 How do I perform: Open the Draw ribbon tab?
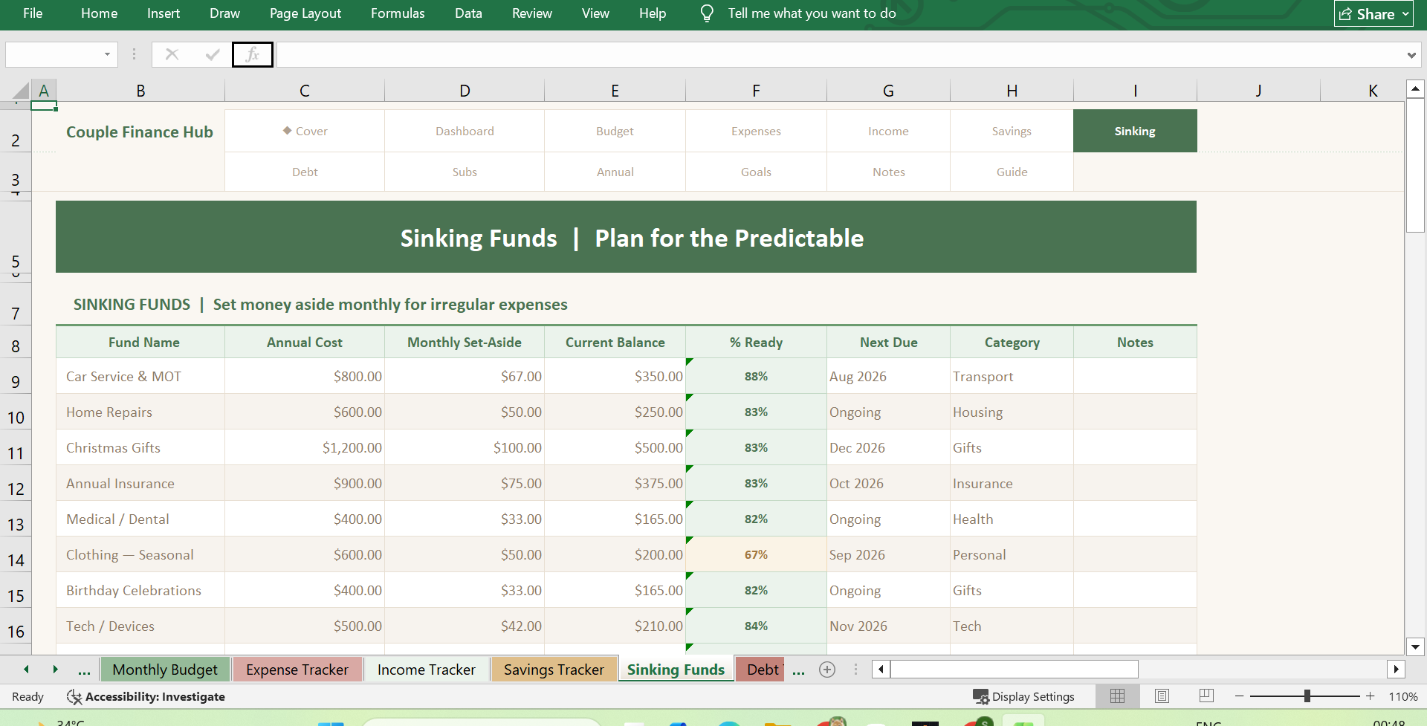[224, 13]
